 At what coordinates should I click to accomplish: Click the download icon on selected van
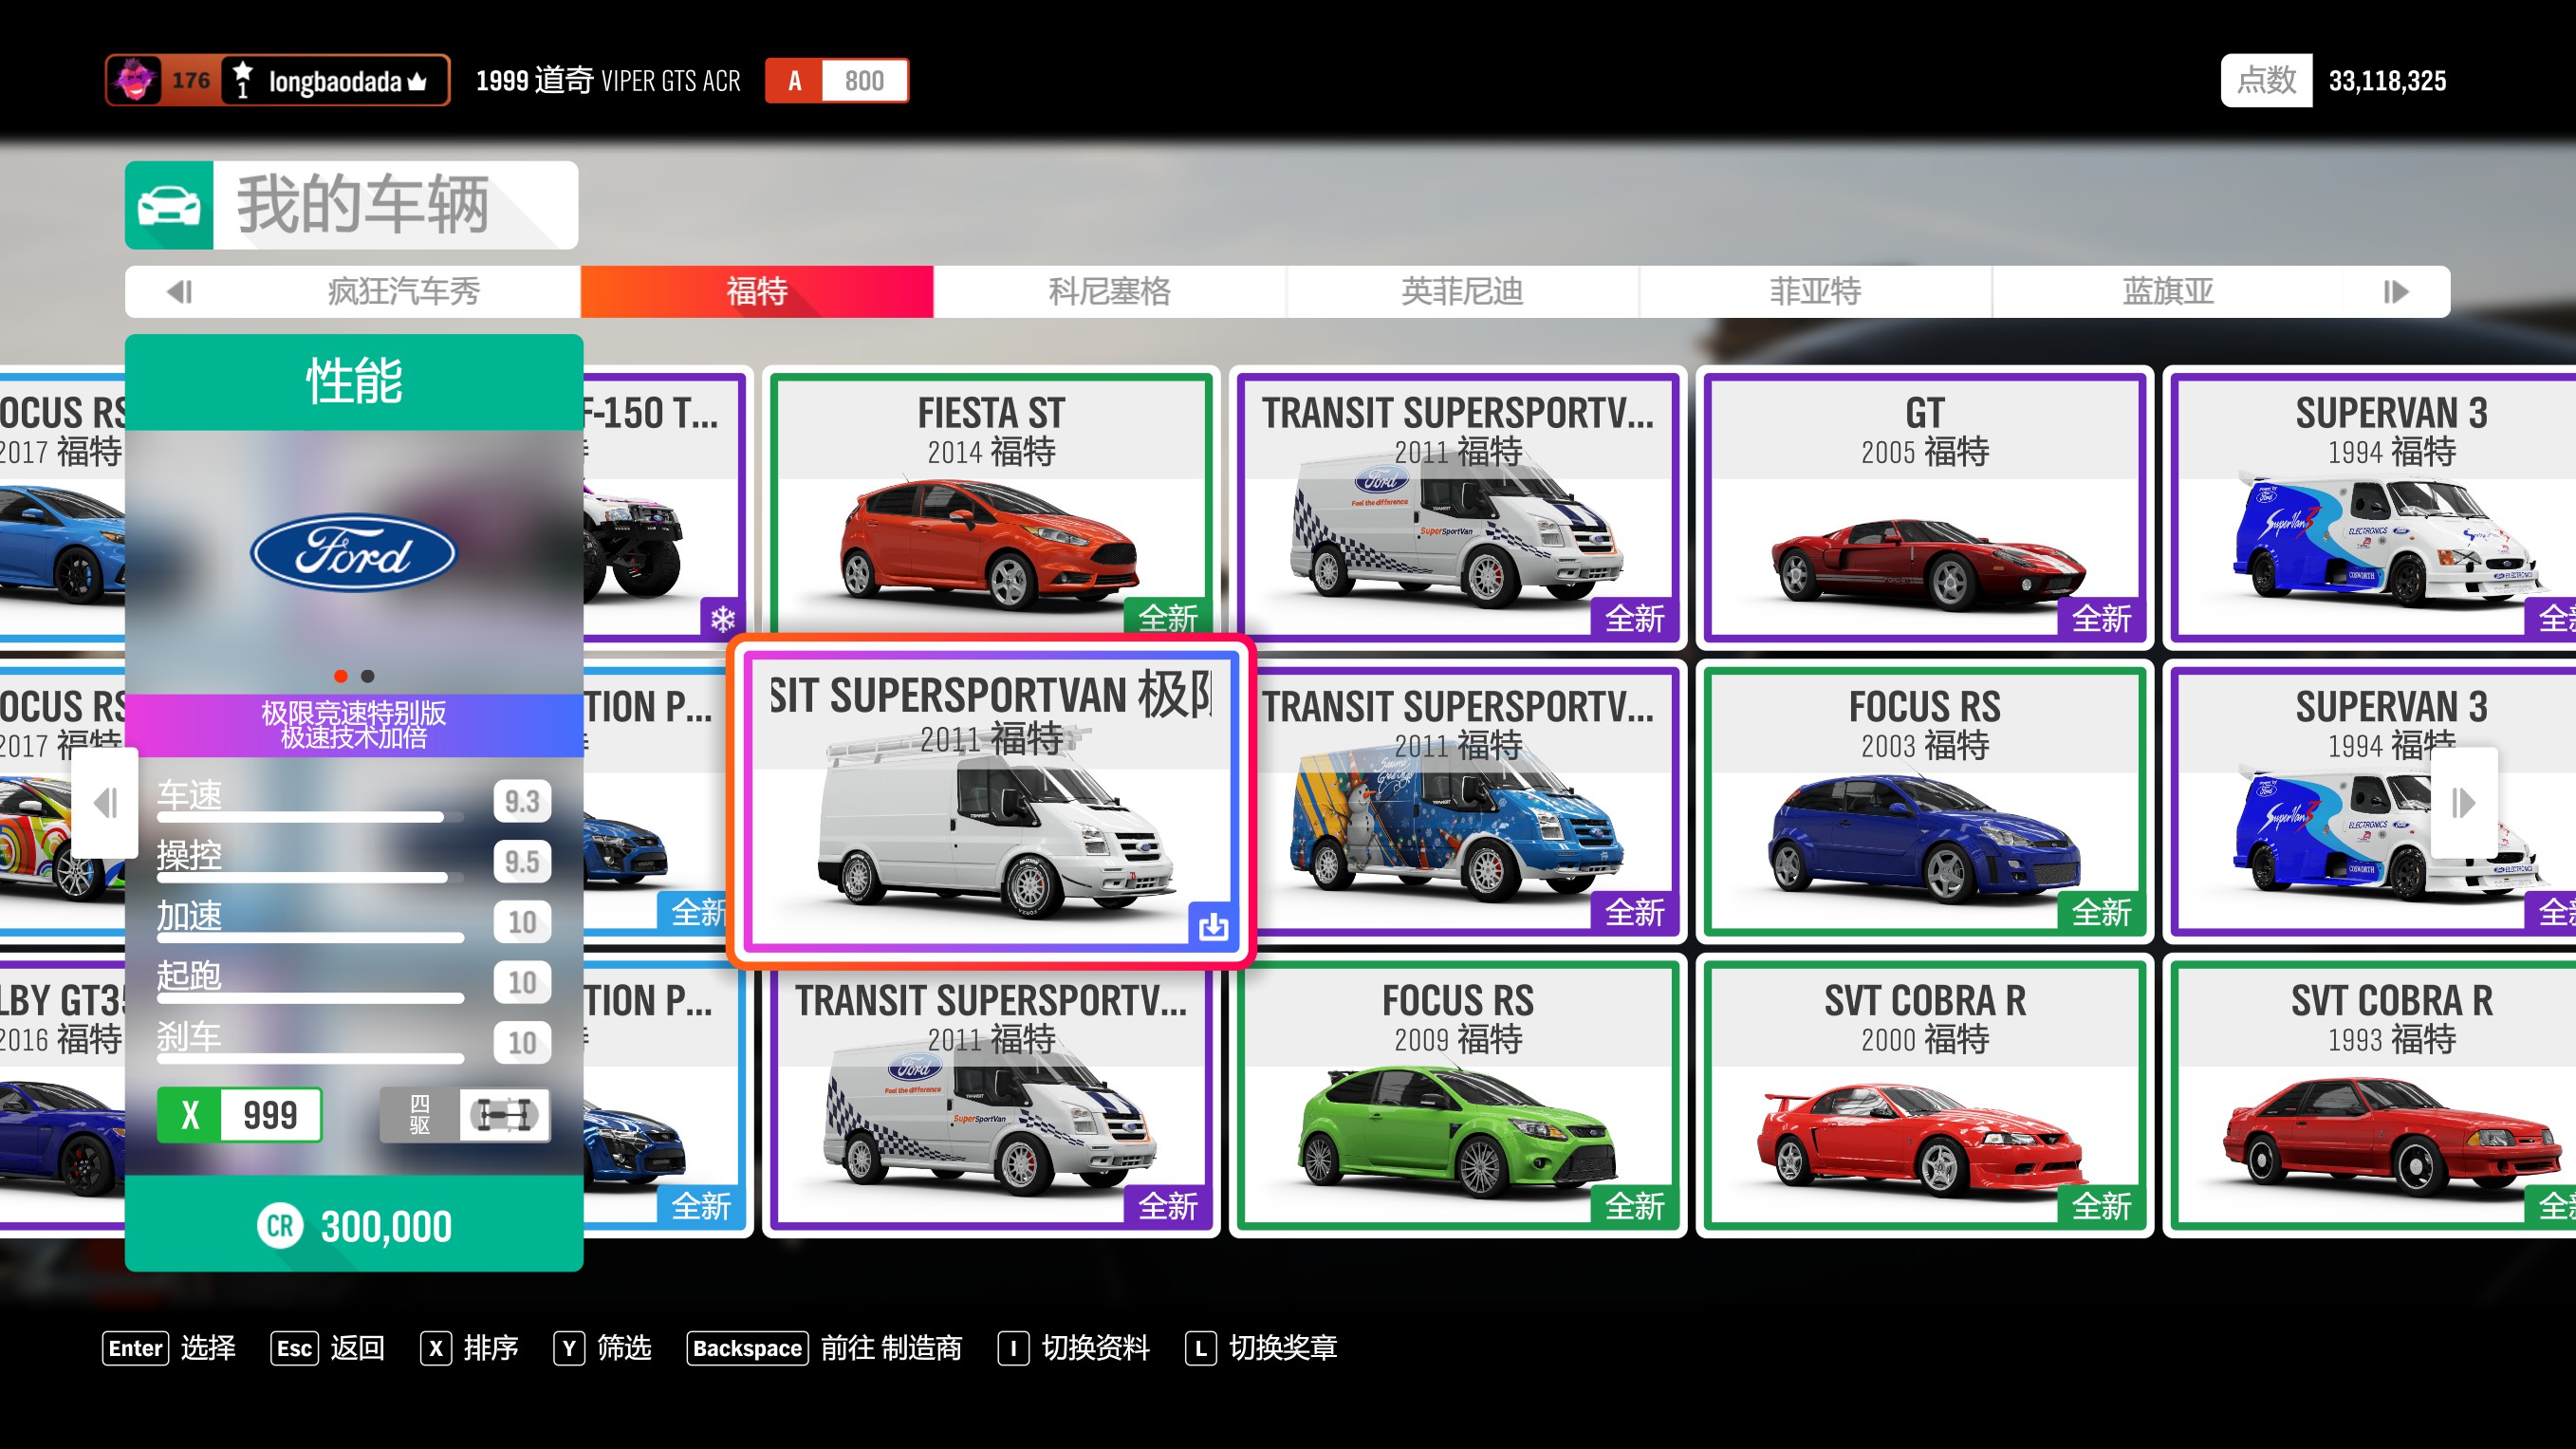1213,926
